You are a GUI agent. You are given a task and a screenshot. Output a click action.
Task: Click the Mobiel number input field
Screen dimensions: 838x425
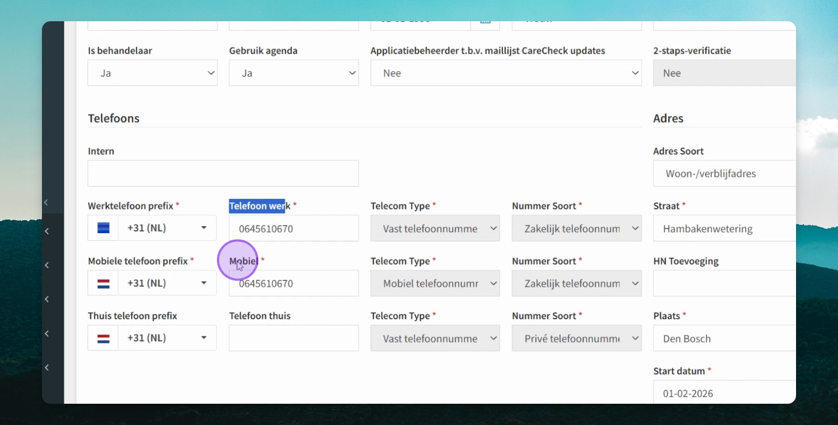pos(294,283)
